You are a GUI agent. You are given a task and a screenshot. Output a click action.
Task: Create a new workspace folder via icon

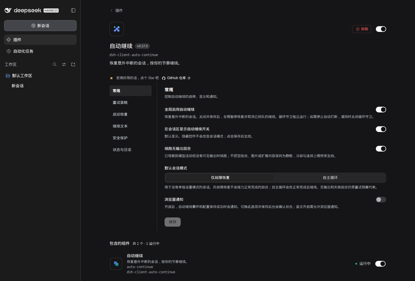pos(73,64)
